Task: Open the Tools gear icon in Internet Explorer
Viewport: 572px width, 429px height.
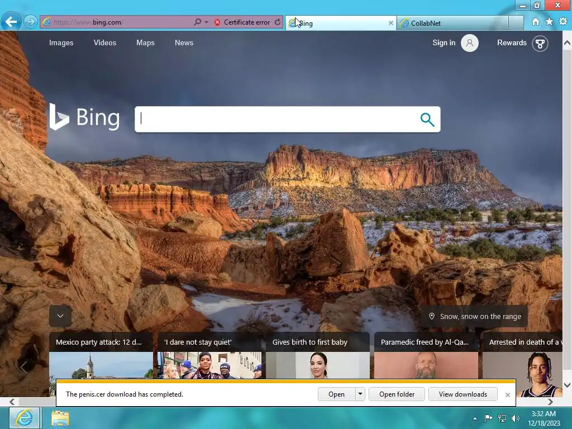Action: point(563,22)
